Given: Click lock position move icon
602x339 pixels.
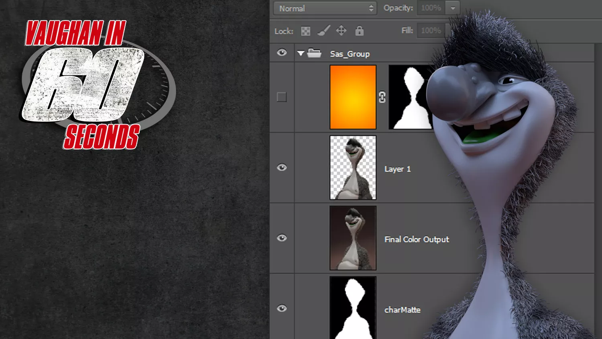Looking at the screenshot, I should (341, 31).
